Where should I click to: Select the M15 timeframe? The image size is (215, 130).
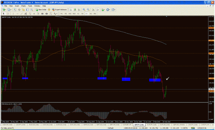click(x=70, y=13)
